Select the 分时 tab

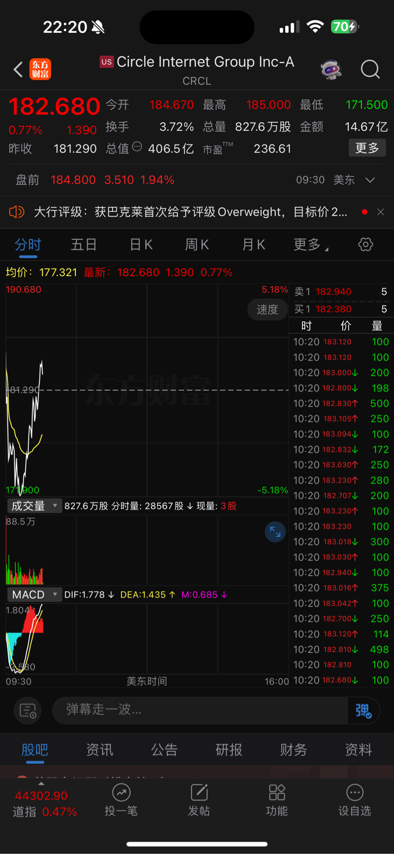[x=28, y=245]
